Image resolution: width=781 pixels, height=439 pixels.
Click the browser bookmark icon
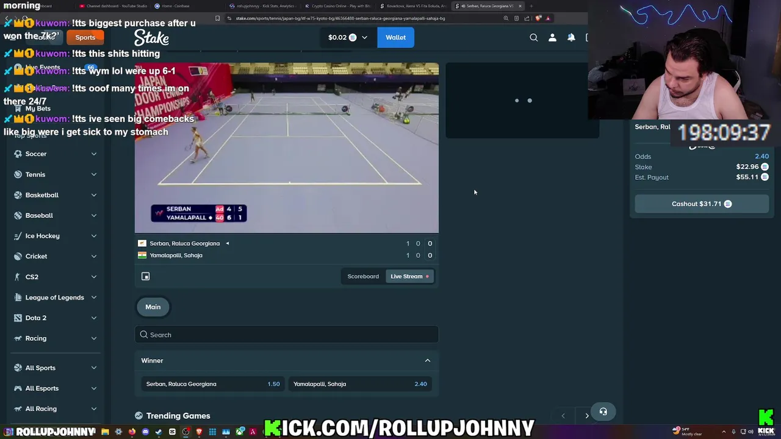(x=218, y=18)
